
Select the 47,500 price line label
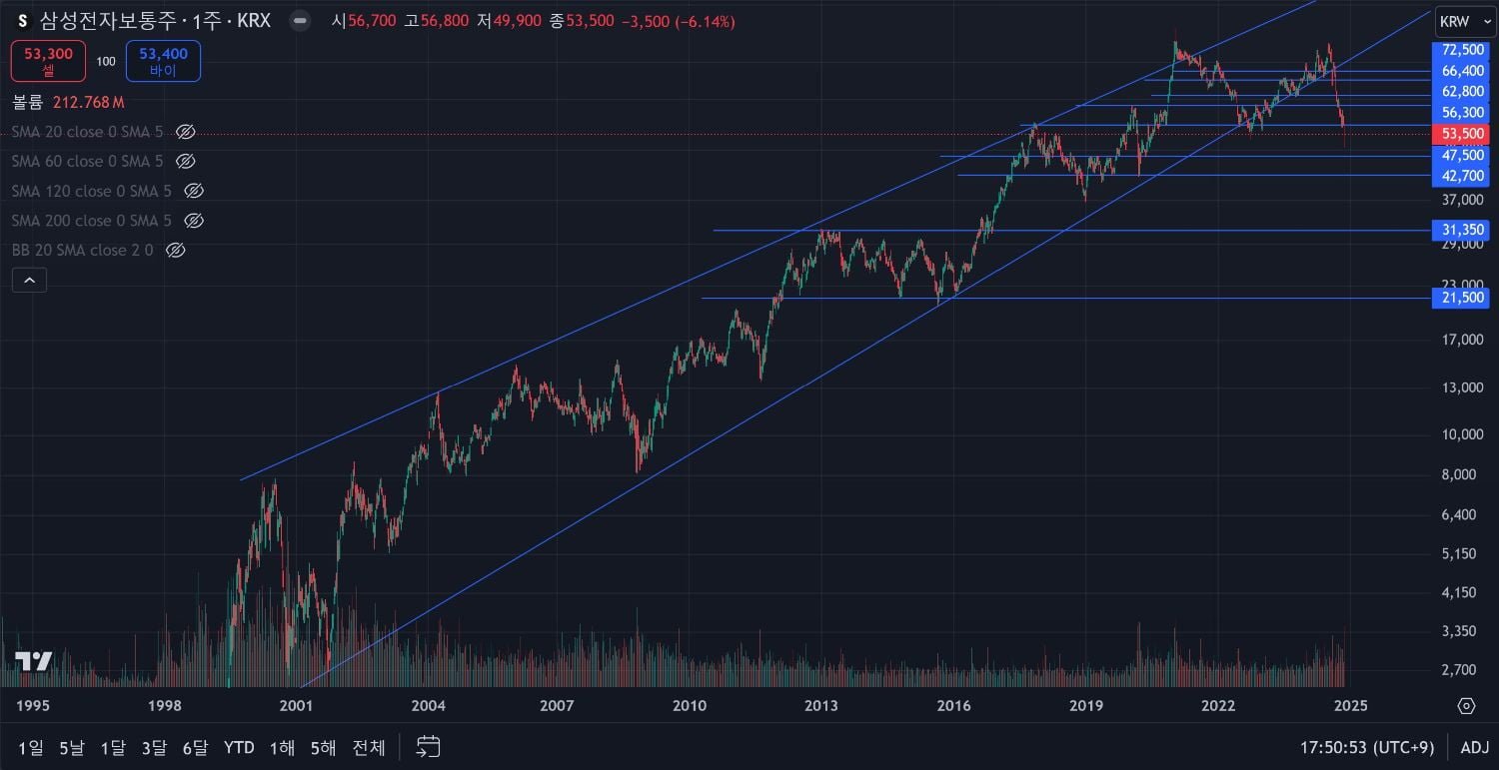click(1463, 155)
